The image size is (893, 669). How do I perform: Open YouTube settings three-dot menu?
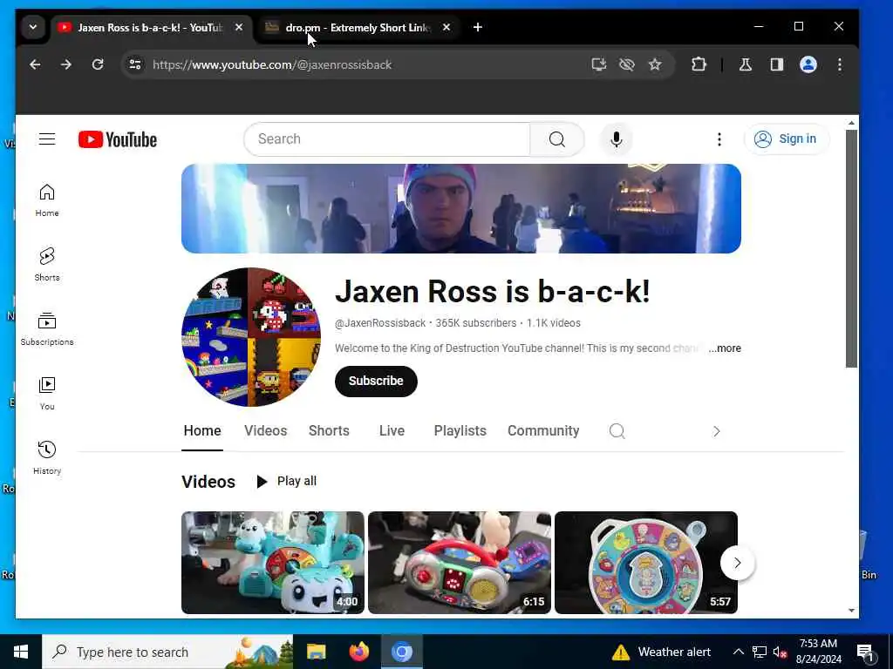click(x=719, y=139)
